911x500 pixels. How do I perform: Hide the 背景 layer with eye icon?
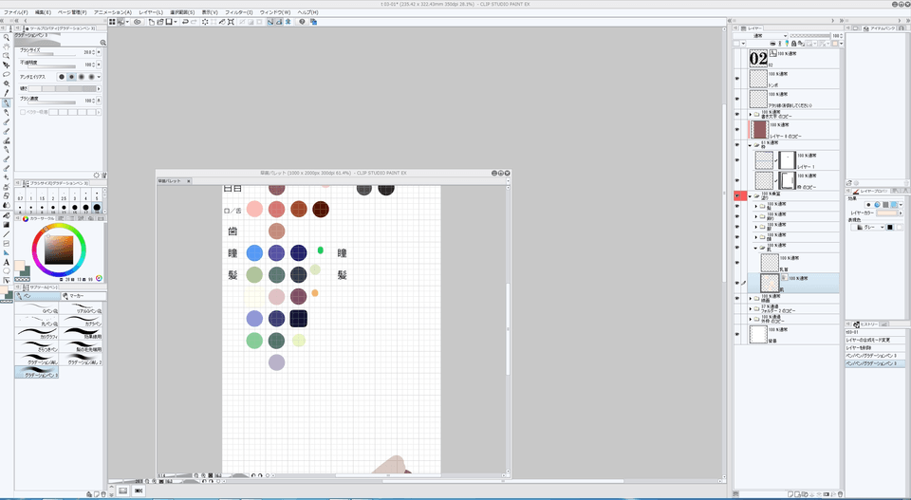pyautogui.click(x=737, y=334)
